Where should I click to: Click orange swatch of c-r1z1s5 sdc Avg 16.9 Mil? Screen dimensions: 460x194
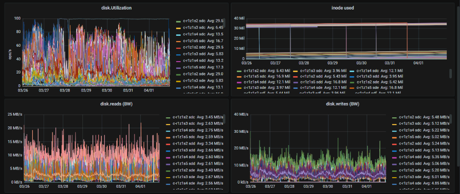pyautogui.click(x=240, y=76)
